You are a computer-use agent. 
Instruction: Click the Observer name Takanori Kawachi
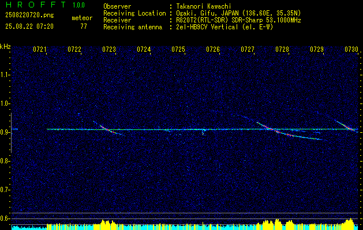[x=204, y=6]
